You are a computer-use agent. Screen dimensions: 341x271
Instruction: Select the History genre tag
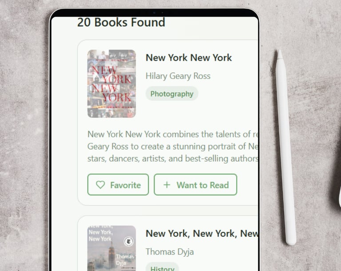(x=162, y=267)
